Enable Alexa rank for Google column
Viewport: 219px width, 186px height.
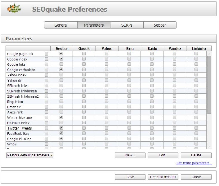point(84,112)
